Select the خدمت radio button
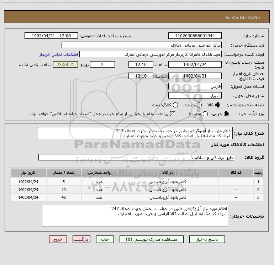 (x=199, y=105)
